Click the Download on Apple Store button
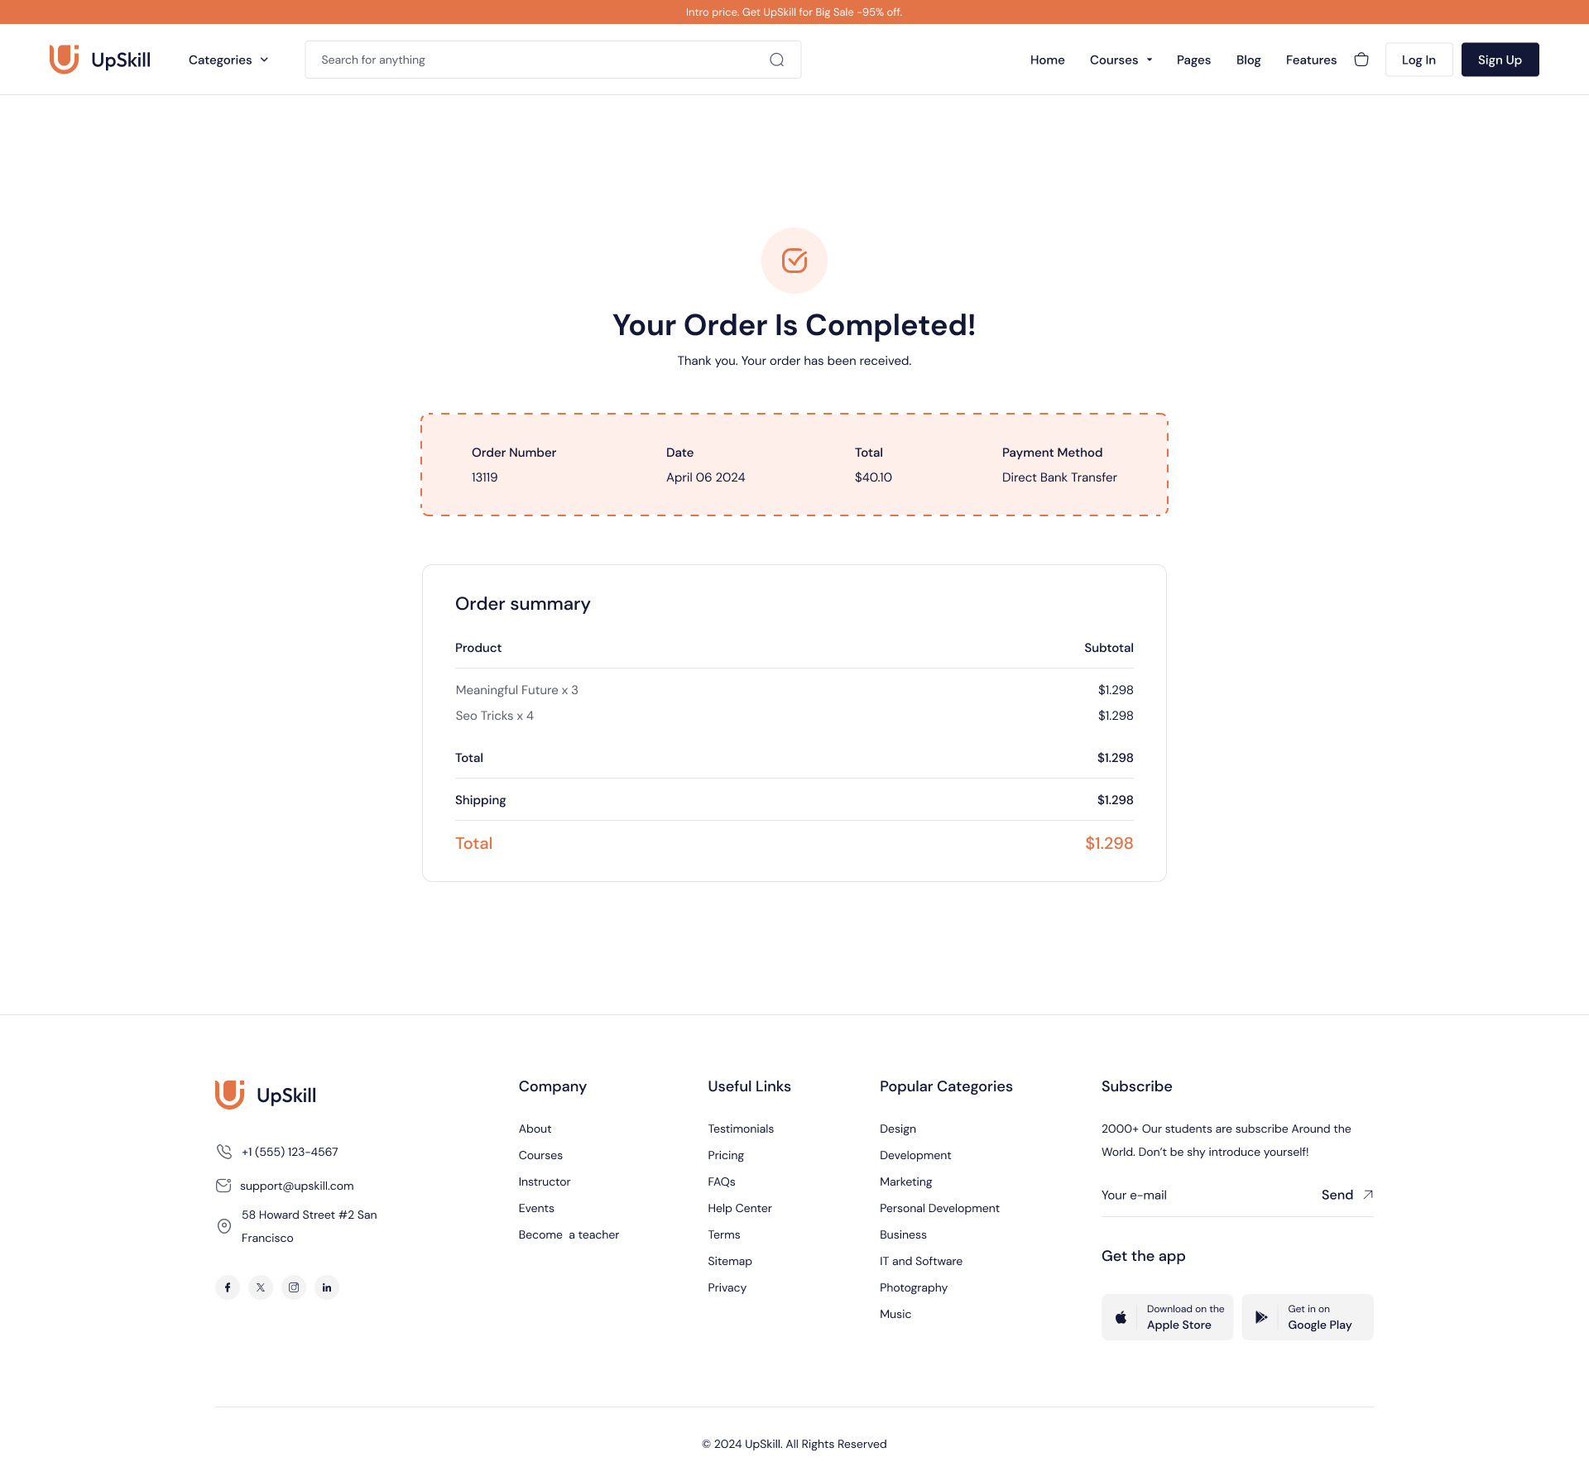The width and height of the screenshot is (1589, 1481). [x=1167, y=1316]
